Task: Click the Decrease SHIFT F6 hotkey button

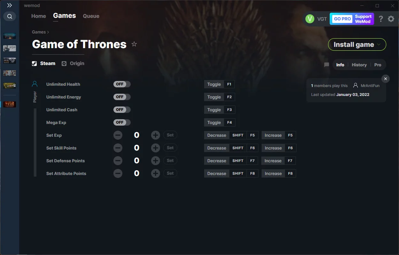Action: (231, 148)
